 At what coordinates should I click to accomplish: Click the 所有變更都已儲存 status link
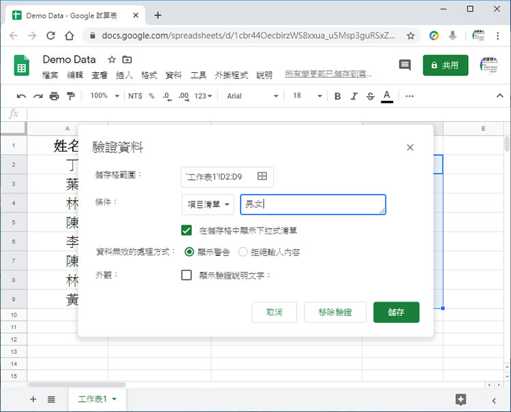pyautogui.click(x=328, y=74)
